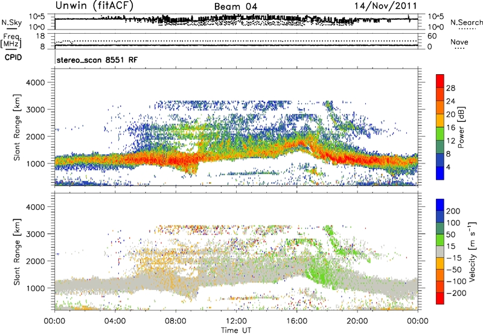The width and height of the screenshot is (483, 334).
Task: Click the 'Freq. [MHz]' label
Action: (11, 41)
